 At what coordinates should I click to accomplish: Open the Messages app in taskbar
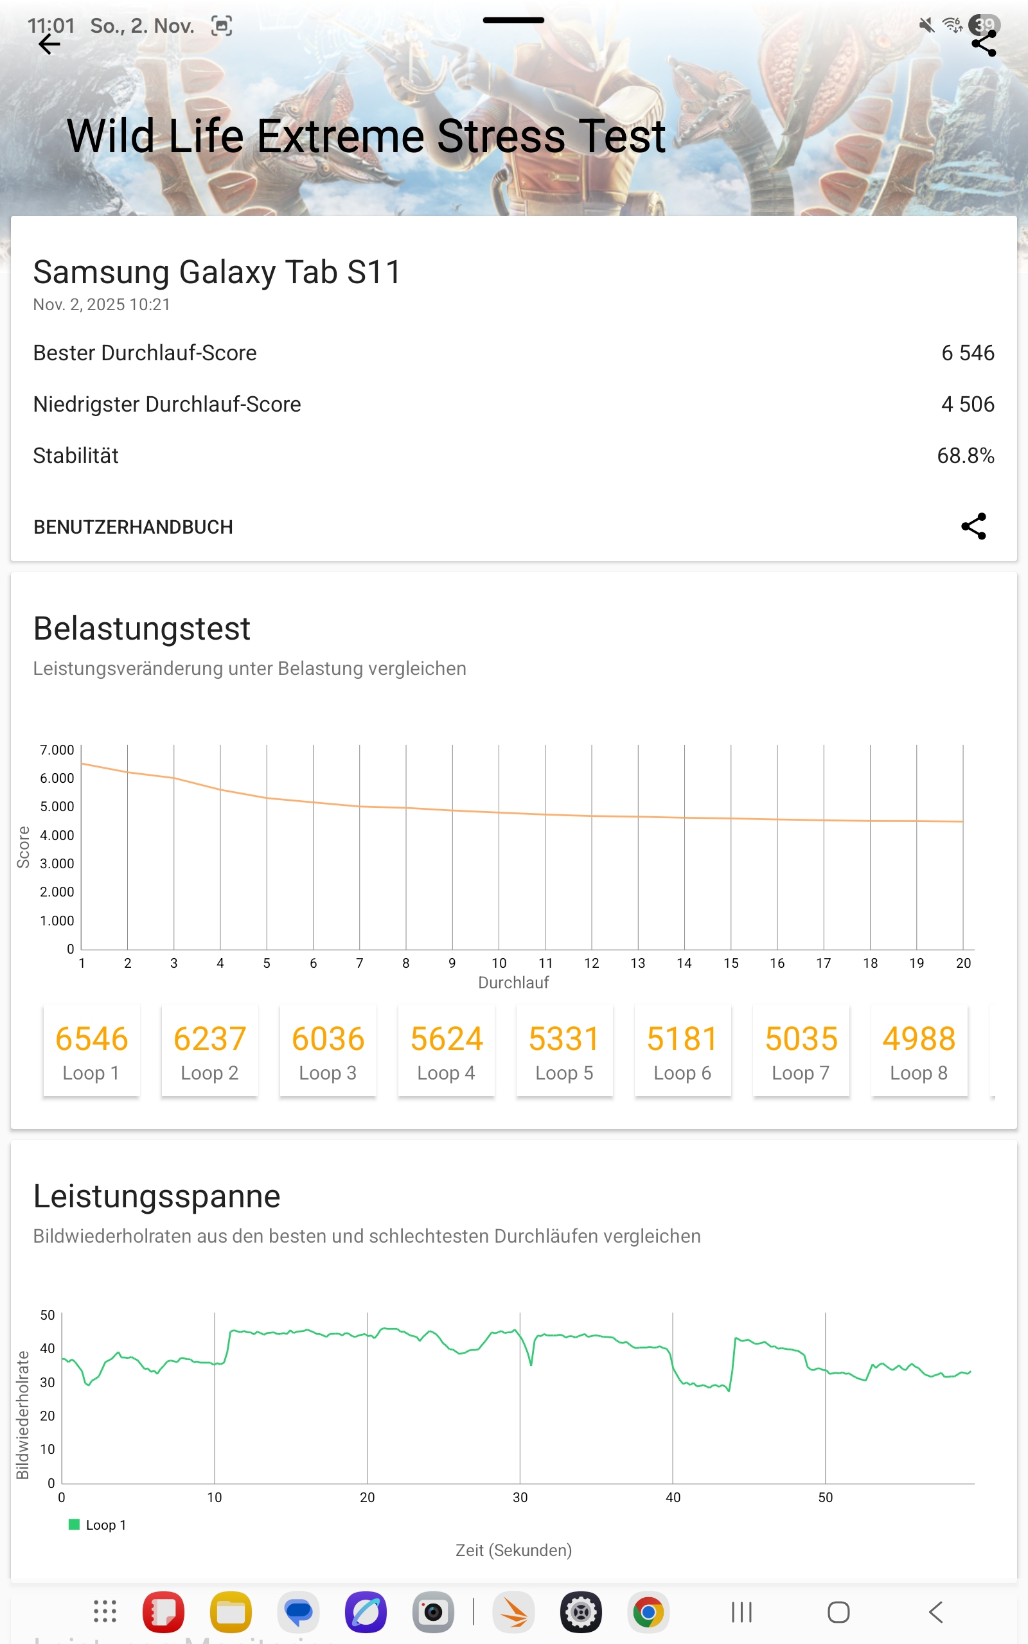[299, 1611]
